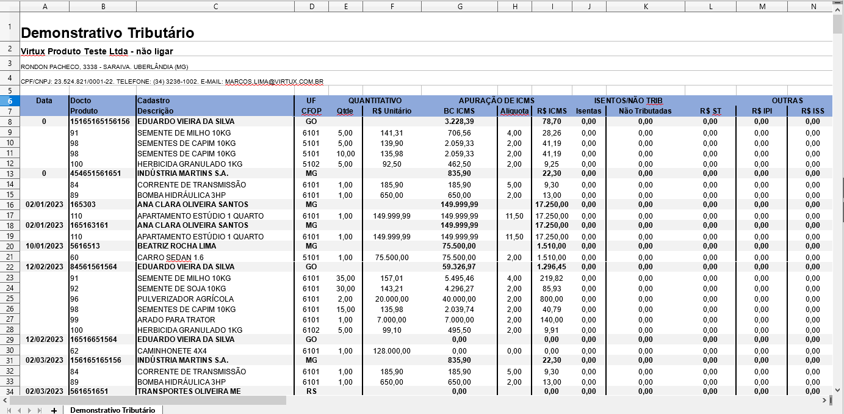Image resolution: width=844 pixels, height=414 pixels.
Task: Click the add new sheet plus icon
Action: [x=54, y=410]
